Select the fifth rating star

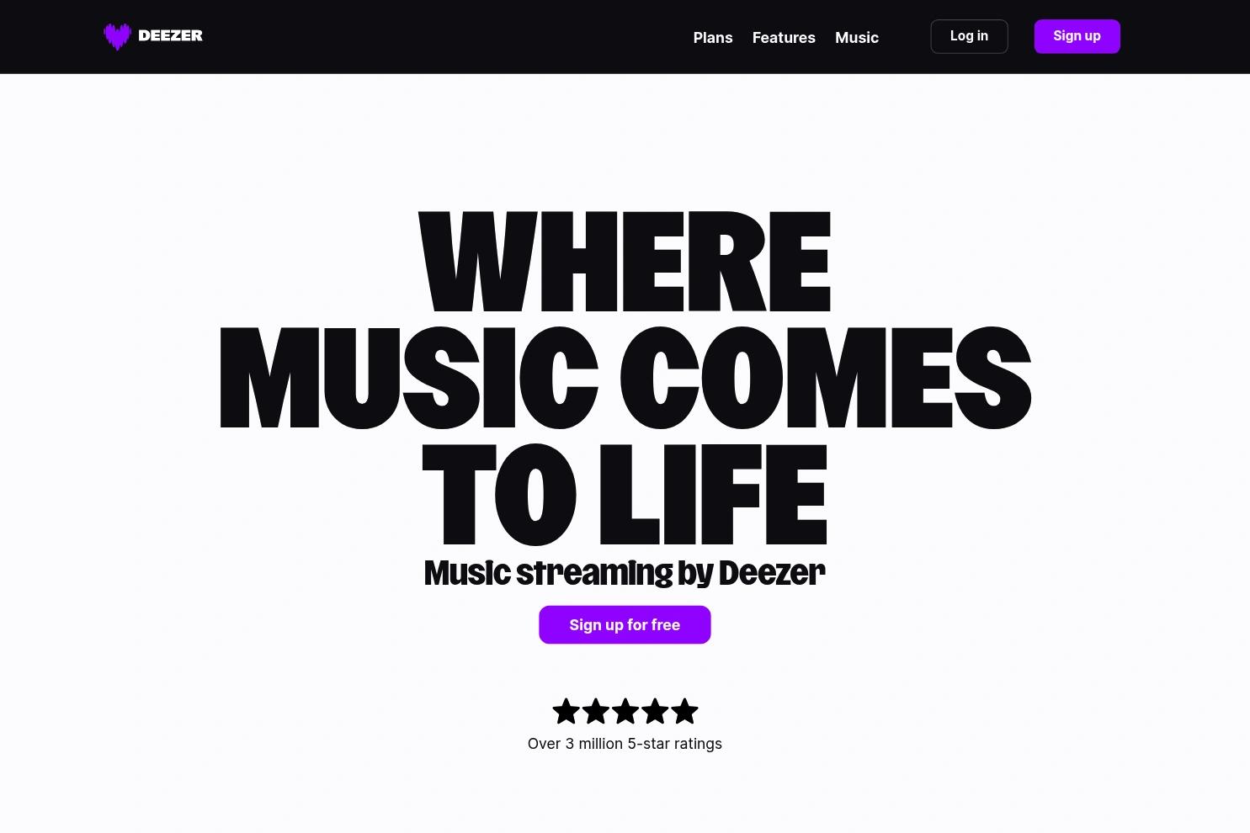(x=684, y=711)
